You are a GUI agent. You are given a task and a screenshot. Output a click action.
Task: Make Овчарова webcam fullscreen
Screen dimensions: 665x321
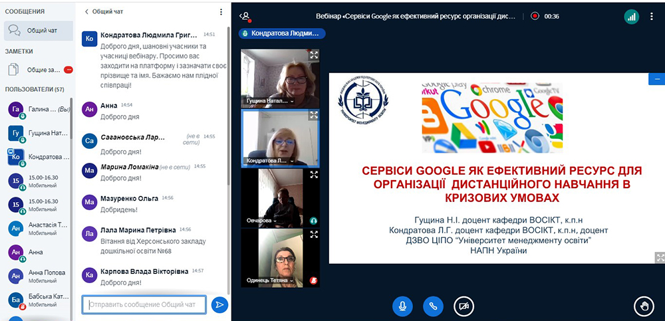(313, 175)
